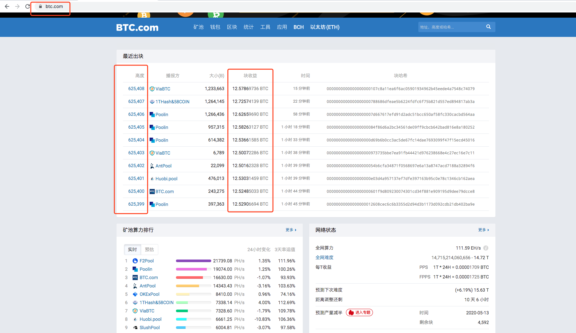Image resolution: width=576 pixels, height=333 pixels.
Task: Click block hash ending cdb21db402ba9e
Action: coord(401,204)
